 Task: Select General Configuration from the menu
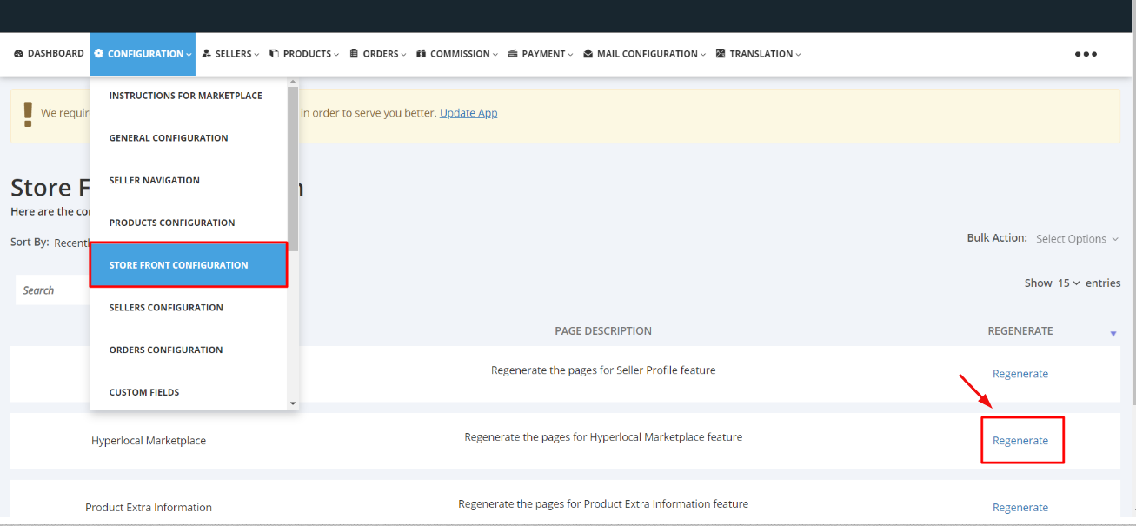(x=168, y=137)
